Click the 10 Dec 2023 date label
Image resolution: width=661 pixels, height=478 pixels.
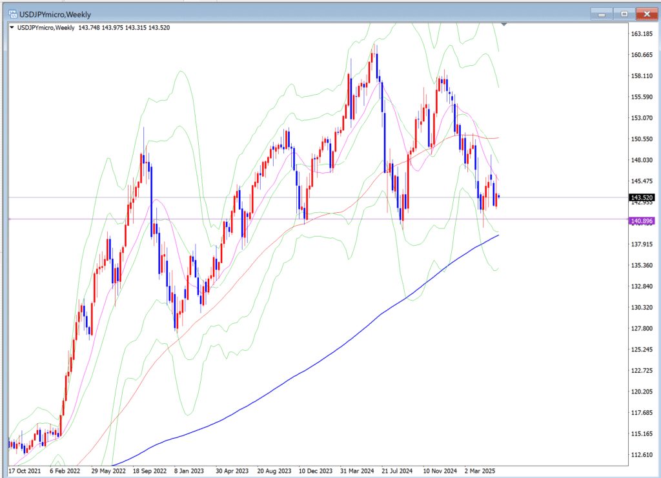click(x=315, y=471)
